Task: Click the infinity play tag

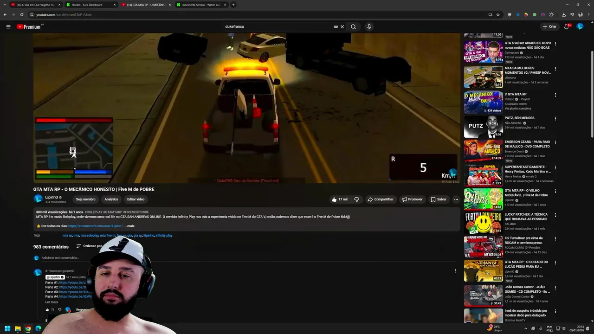Action: click(x=164, y=236)
